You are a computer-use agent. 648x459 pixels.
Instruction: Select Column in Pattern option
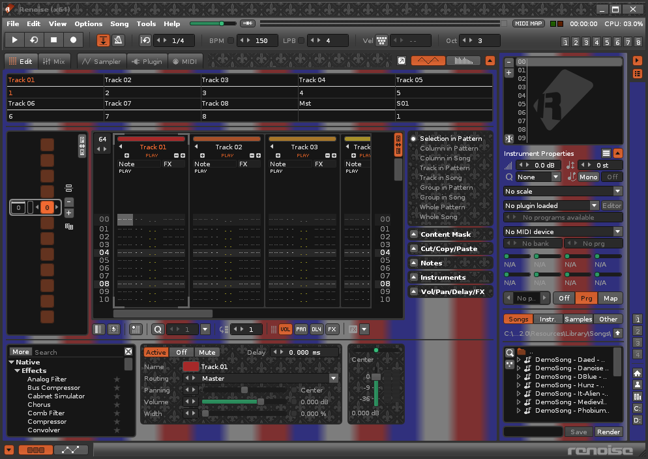[449, 148]
